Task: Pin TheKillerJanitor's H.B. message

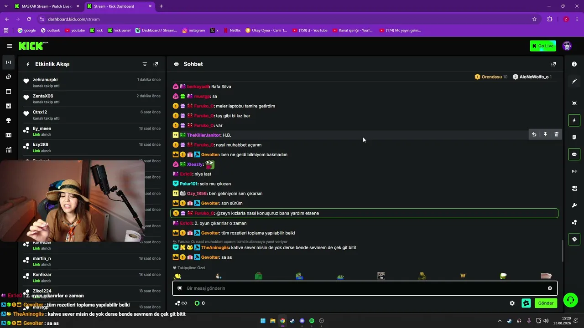Action: click(x=545, y=134)
